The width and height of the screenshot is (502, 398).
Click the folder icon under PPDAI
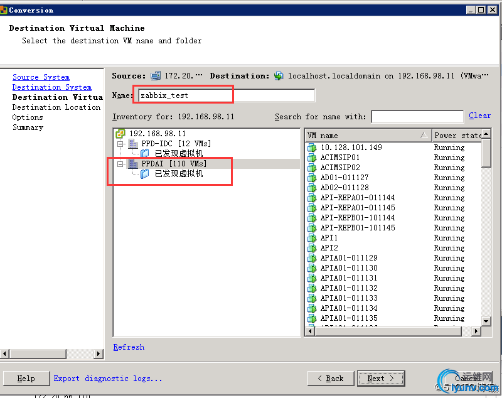coord(145,174)
